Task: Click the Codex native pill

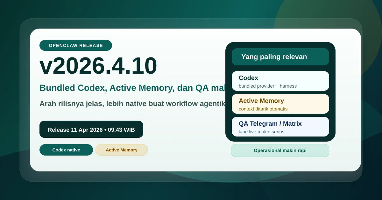Action: (66, 150)
